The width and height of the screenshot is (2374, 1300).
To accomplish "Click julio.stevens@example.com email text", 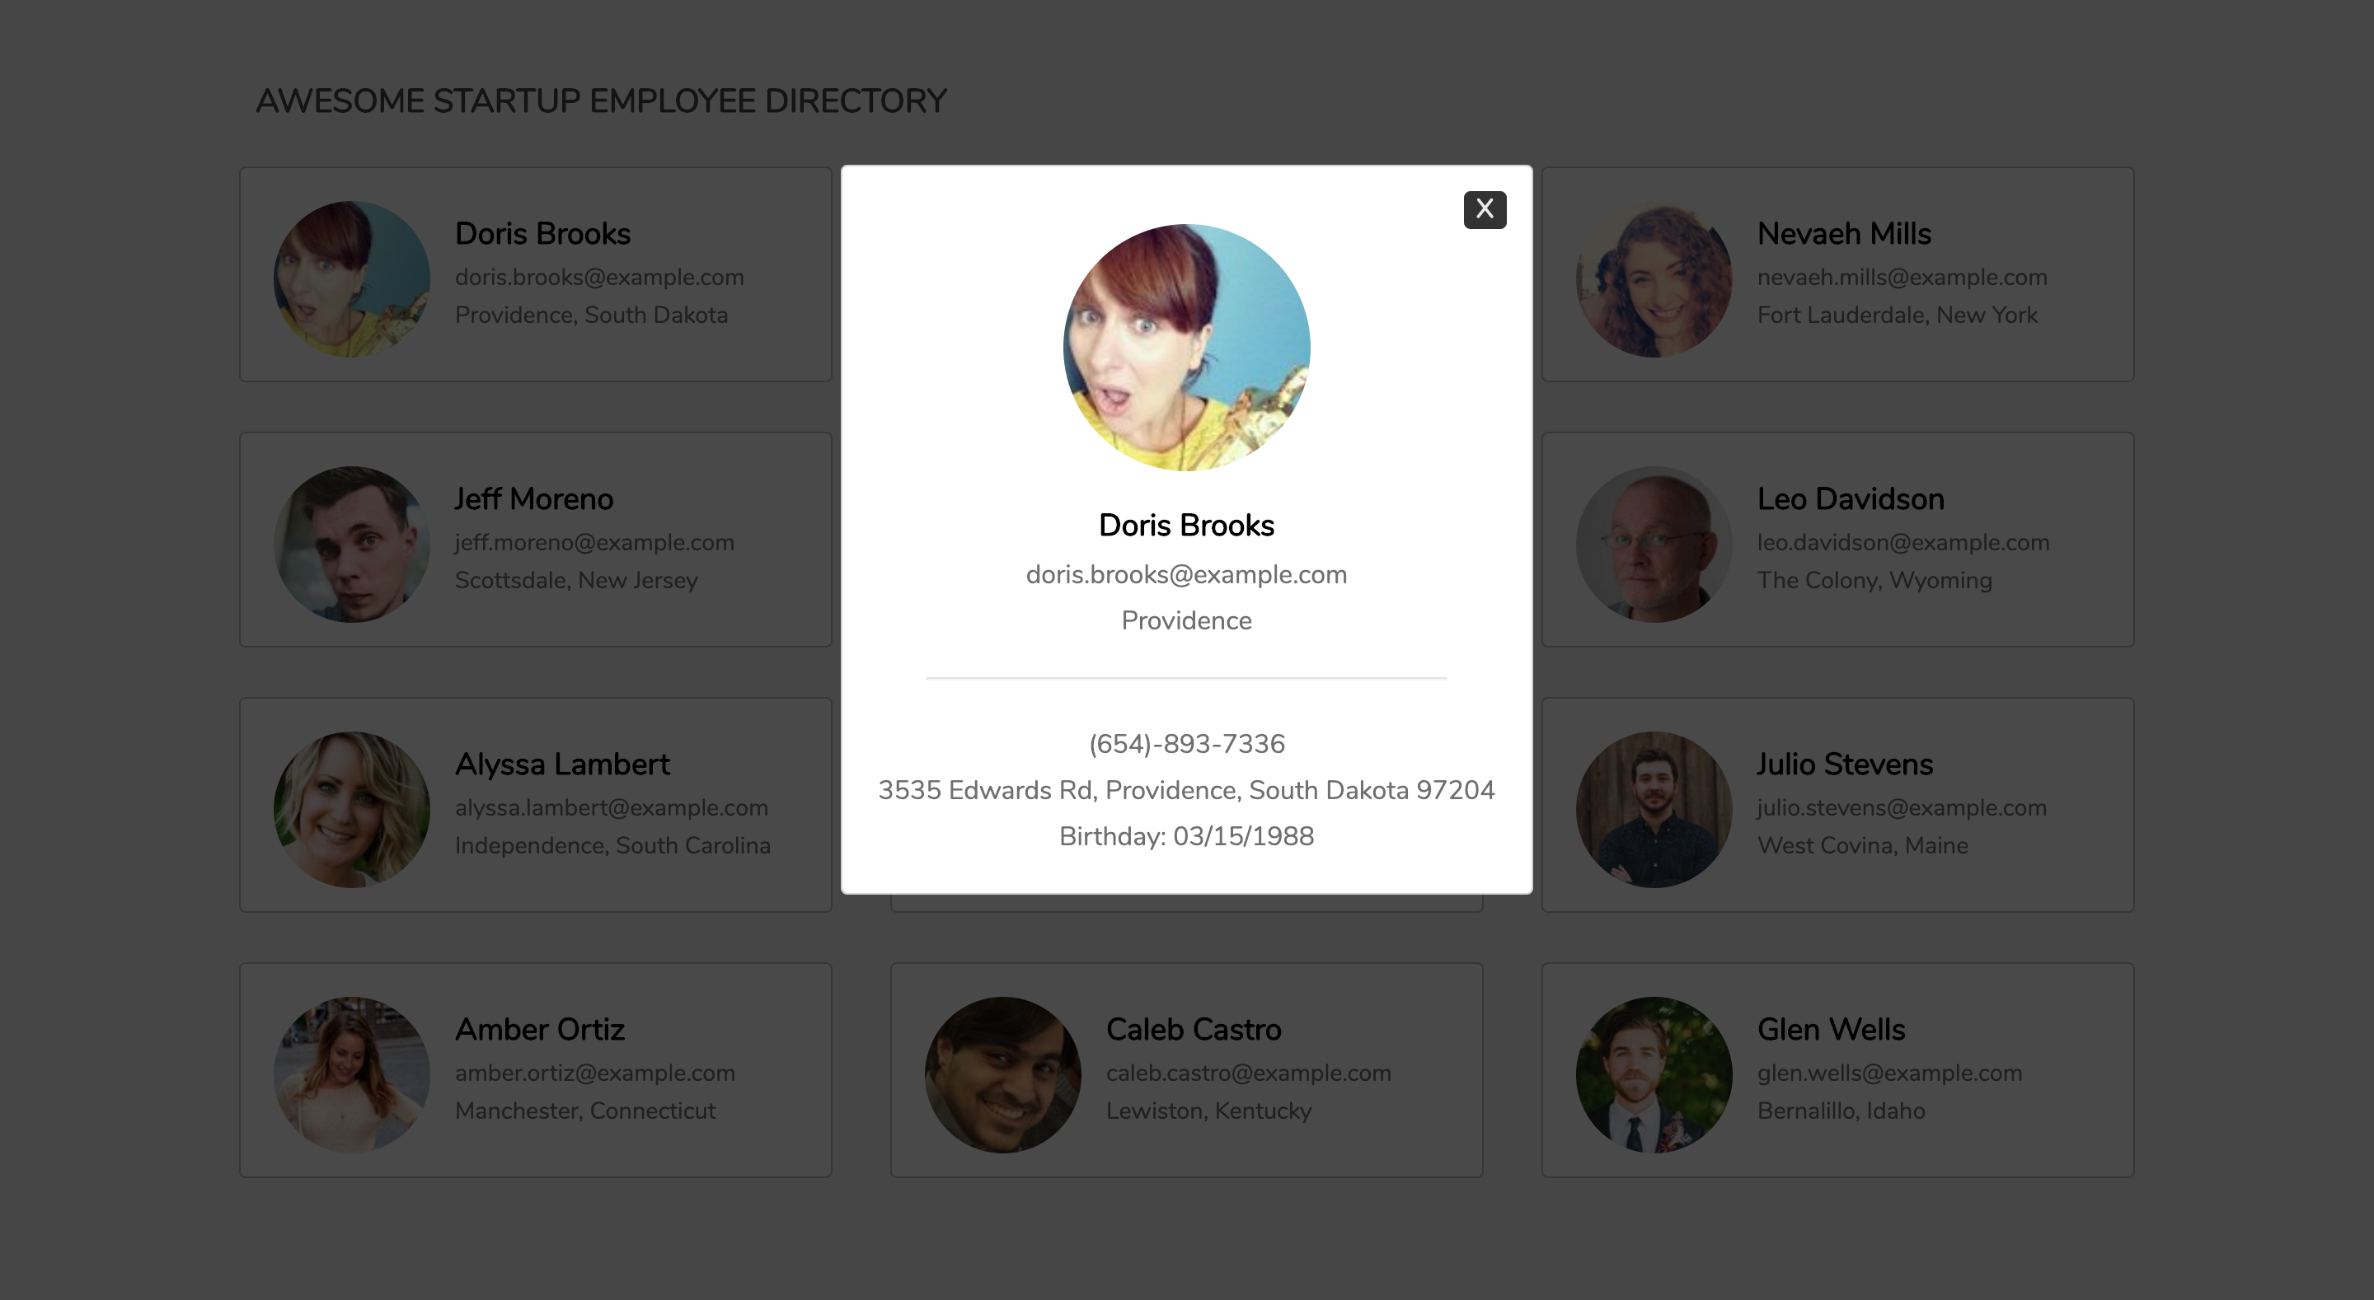I will tap(1901, 808).
